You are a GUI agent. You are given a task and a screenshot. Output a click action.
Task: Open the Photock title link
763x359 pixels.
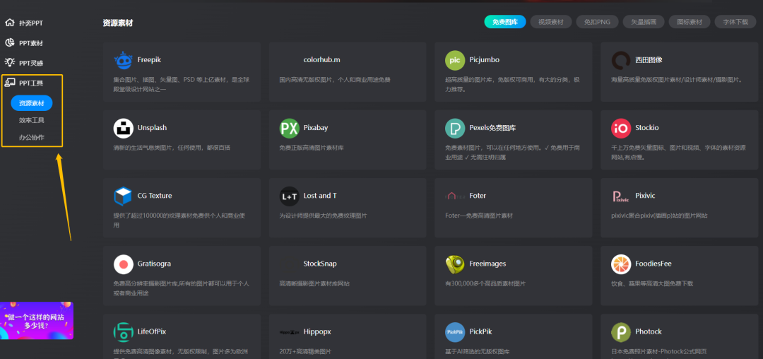pos(649,331)
